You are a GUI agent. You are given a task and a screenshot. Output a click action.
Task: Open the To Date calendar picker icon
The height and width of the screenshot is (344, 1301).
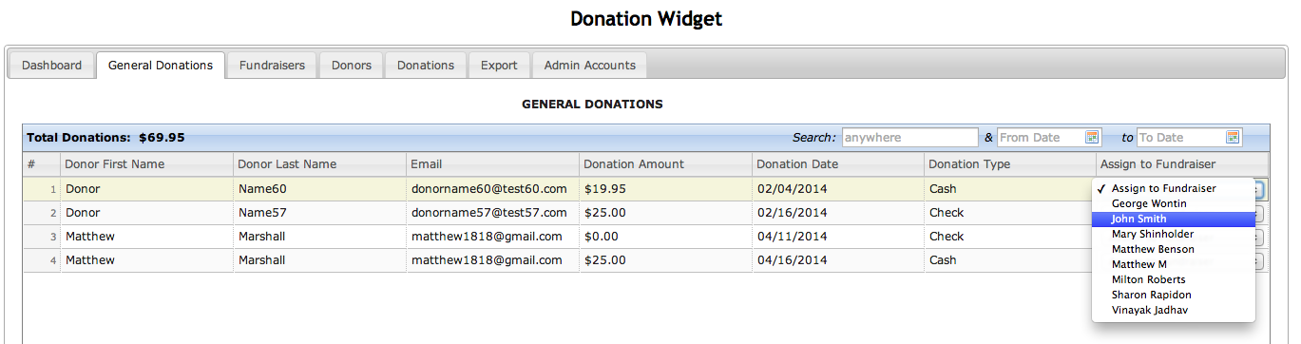1233,138
